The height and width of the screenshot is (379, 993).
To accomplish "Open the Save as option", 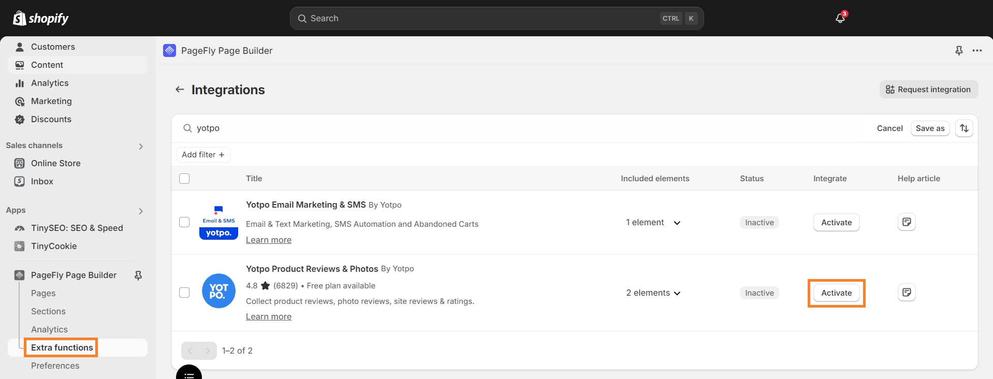I will (x=930, y=128).
